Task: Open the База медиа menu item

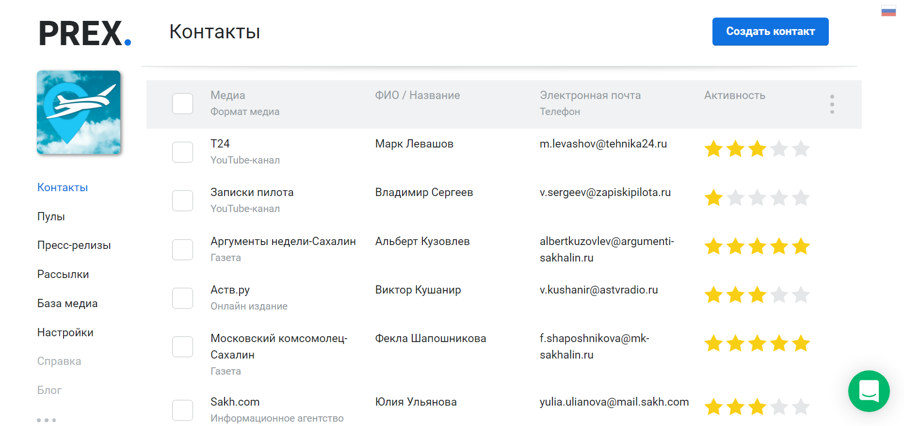Action: click(67, 304)
